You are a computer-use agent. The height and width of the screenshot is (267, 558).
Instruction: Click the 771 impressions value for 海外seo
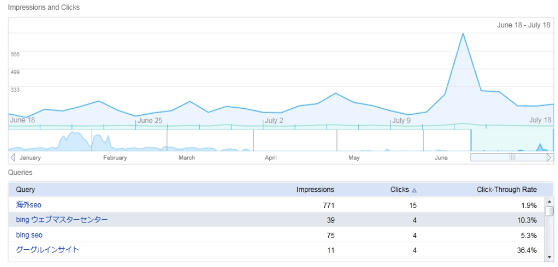329,205
